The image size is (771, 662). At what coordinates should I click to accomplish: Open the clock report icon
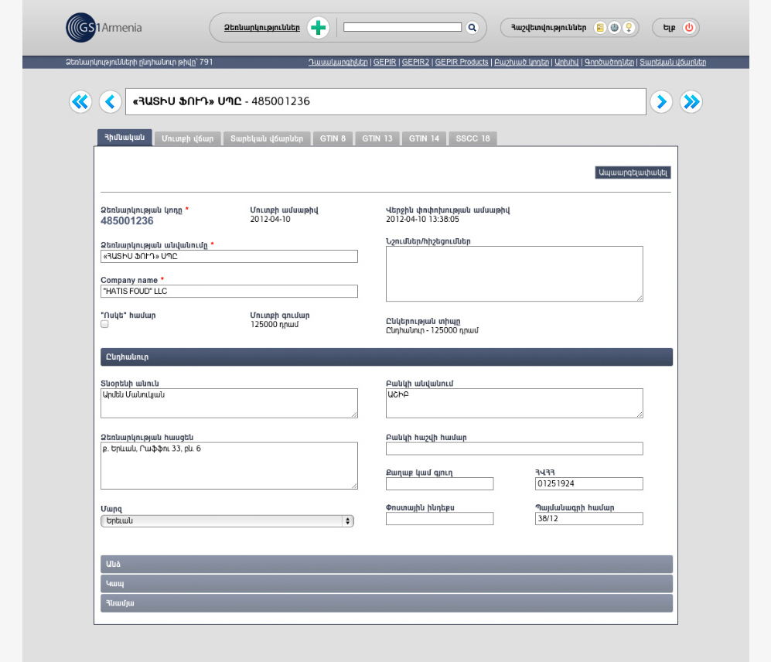click(614, 28)
